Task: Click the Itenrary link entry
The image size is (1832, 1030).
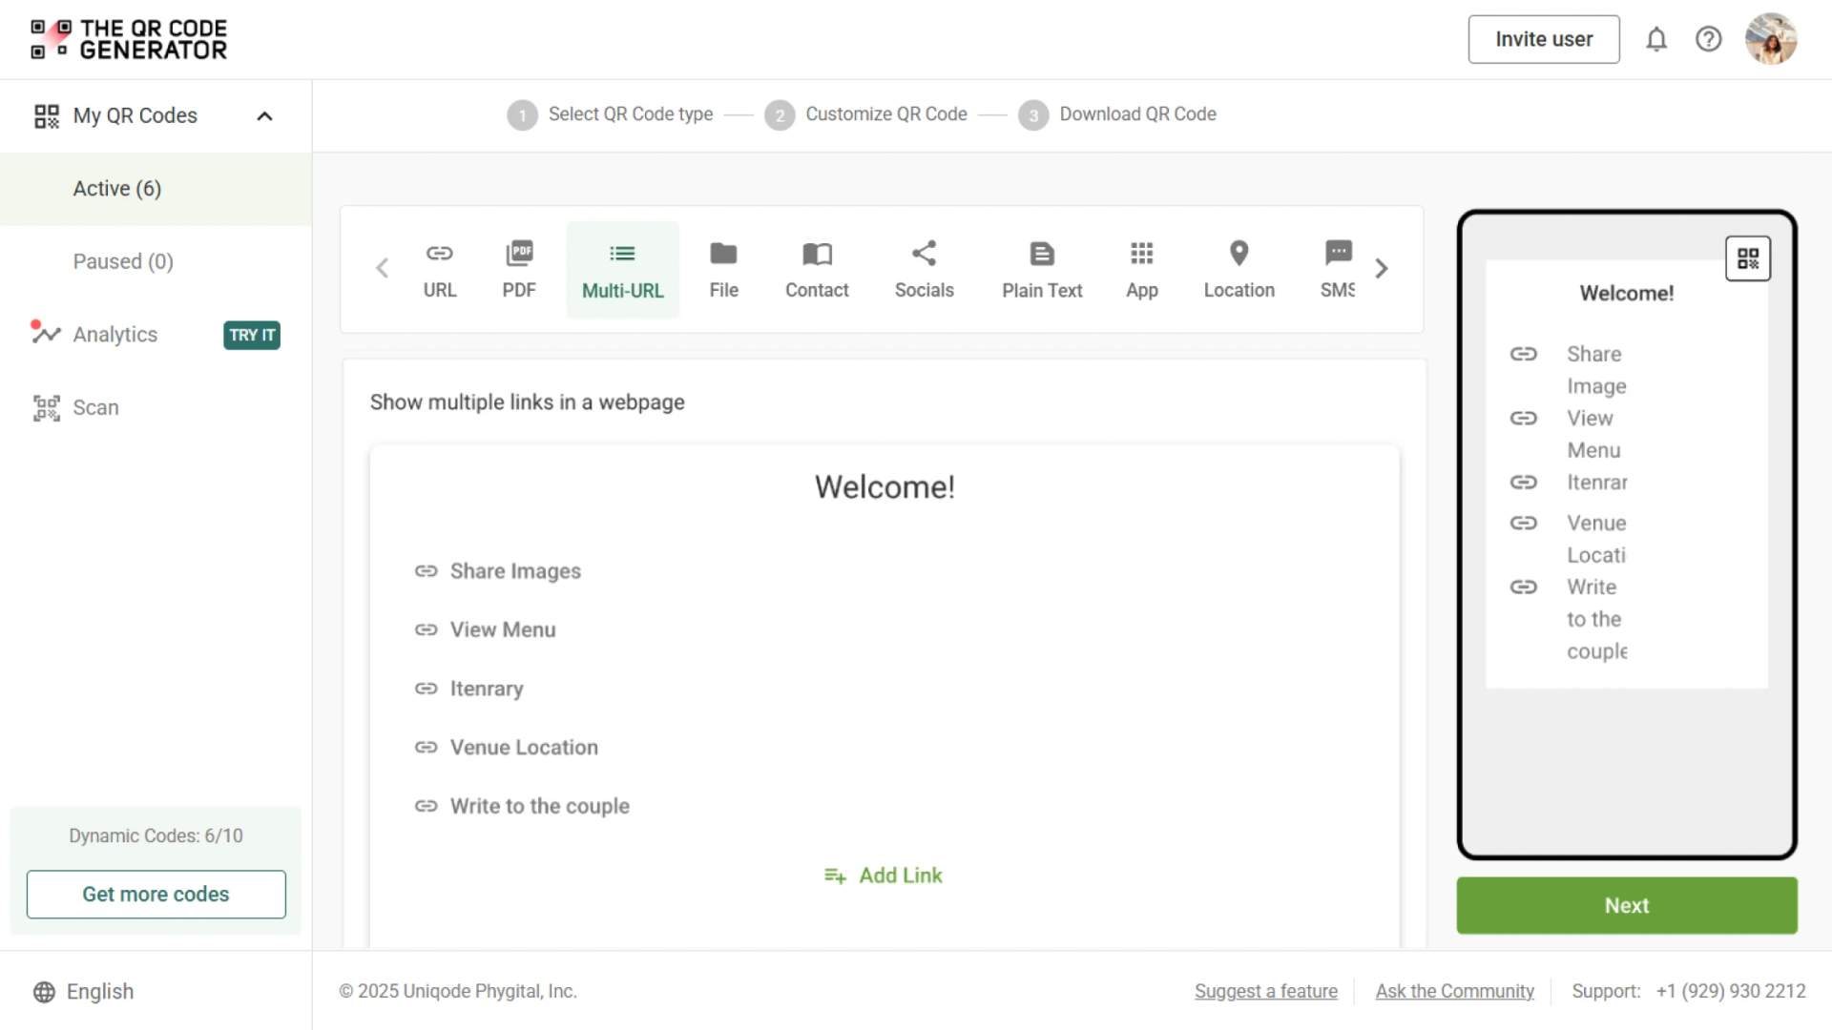Action: tap(468, 690)
